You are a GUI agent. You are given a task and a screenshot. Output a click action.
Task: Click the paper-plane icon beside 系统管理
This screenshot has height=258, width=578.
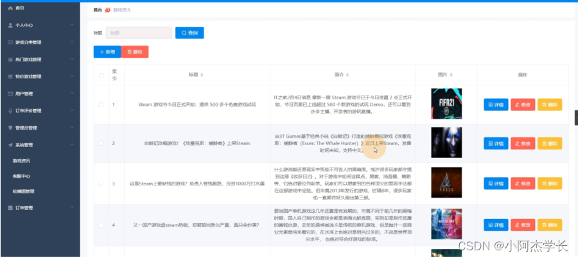(10, 145)
